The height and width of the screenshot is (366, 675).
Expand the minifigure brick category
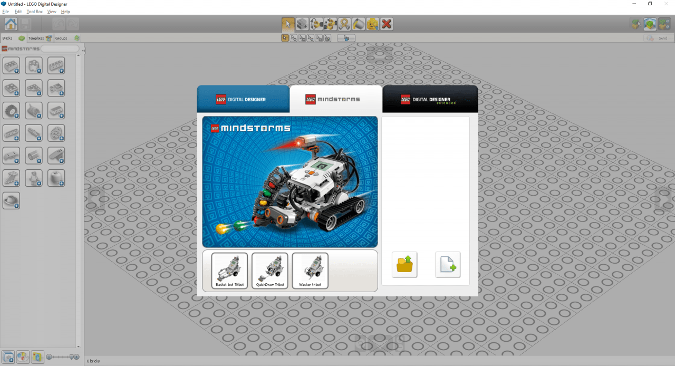[33, 178]
